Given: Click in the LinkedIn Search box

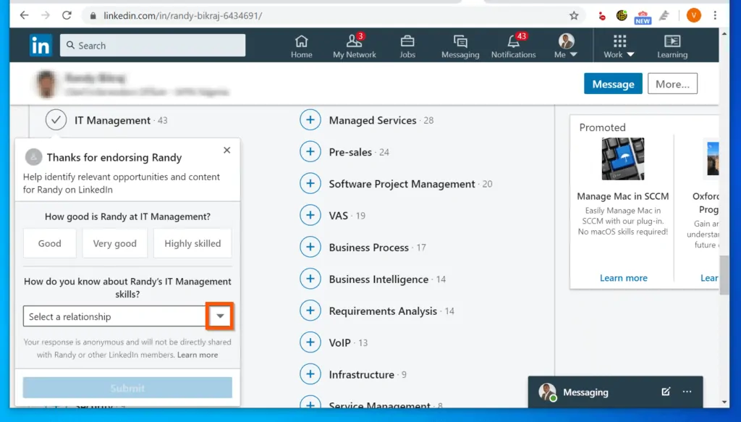Looking at the screenshot, I should tap(153, 46).
